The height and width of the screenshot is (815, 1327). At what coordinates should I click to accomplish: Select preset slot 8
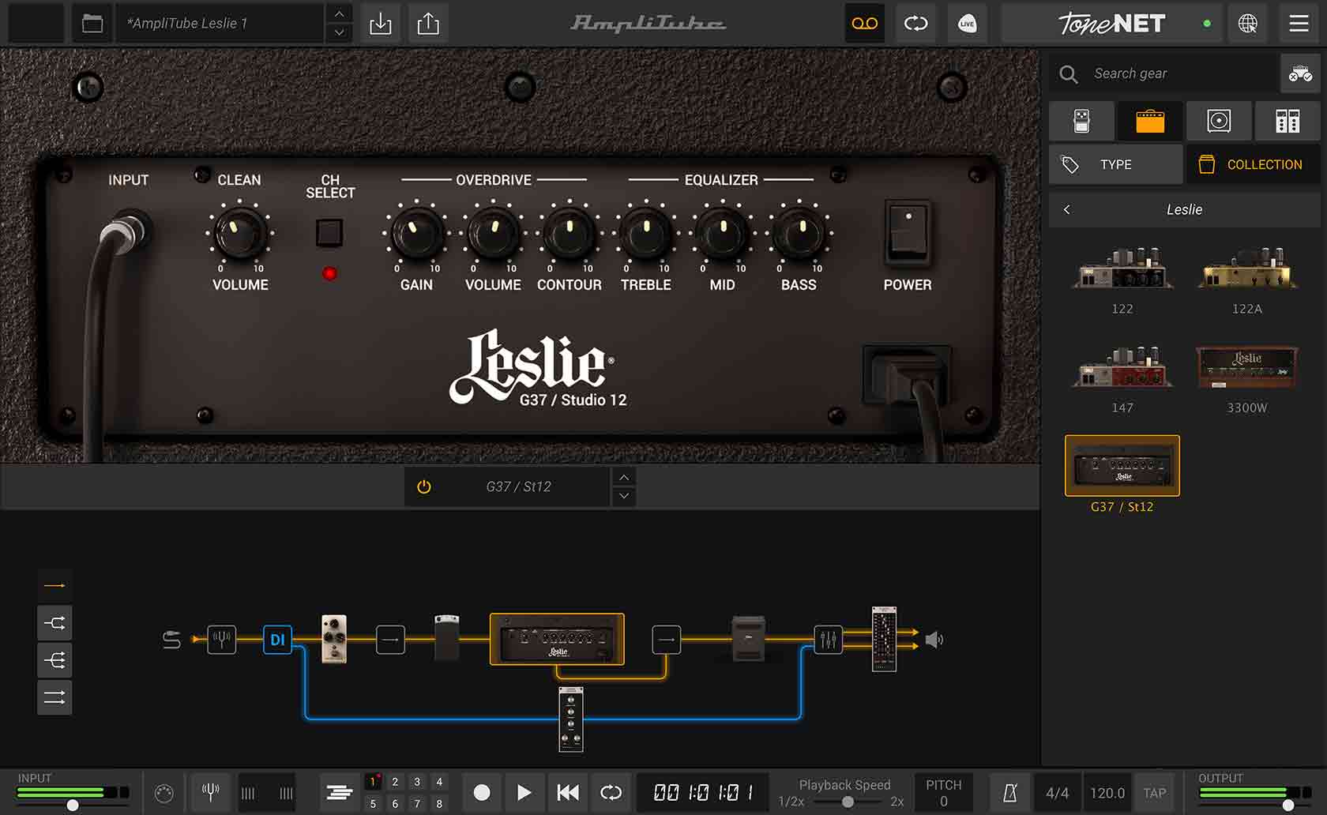coord(439,803)
